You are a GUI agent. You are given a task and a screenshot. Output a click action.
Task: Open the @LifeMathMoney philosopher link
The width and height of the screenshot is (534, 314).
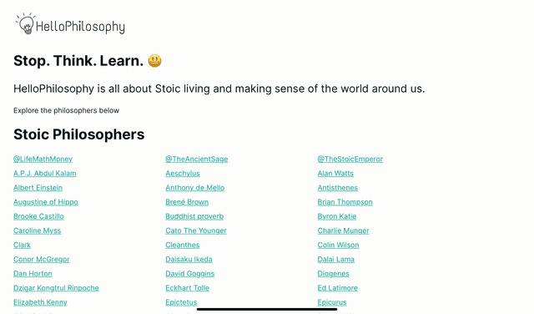[x=43, y=159]
